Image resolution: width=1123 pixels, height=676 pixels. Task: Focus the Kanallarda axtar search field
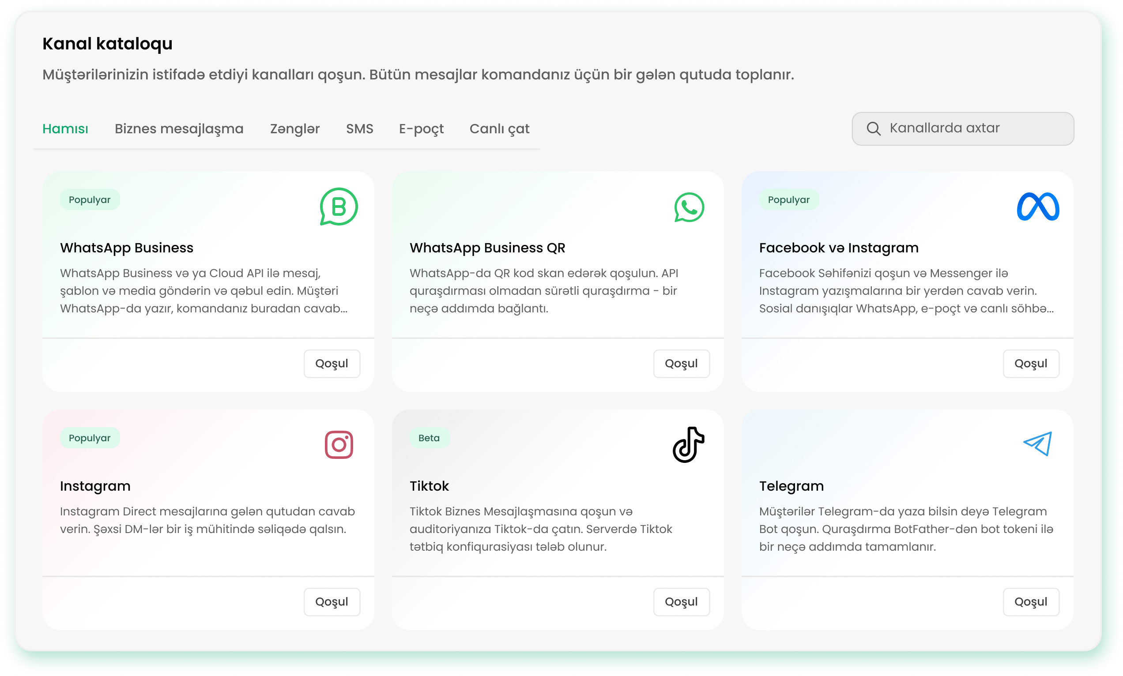(963, 128)
